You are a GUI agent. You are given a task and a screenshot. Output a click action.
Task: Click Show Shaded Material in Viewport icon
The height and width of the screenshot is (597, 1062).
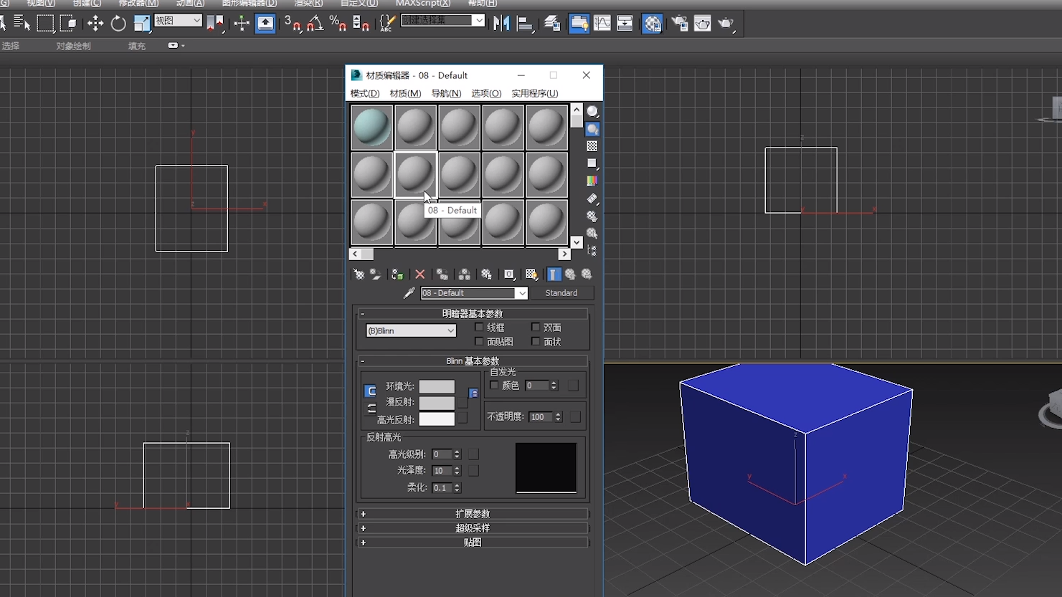click(x=531, y=274)
